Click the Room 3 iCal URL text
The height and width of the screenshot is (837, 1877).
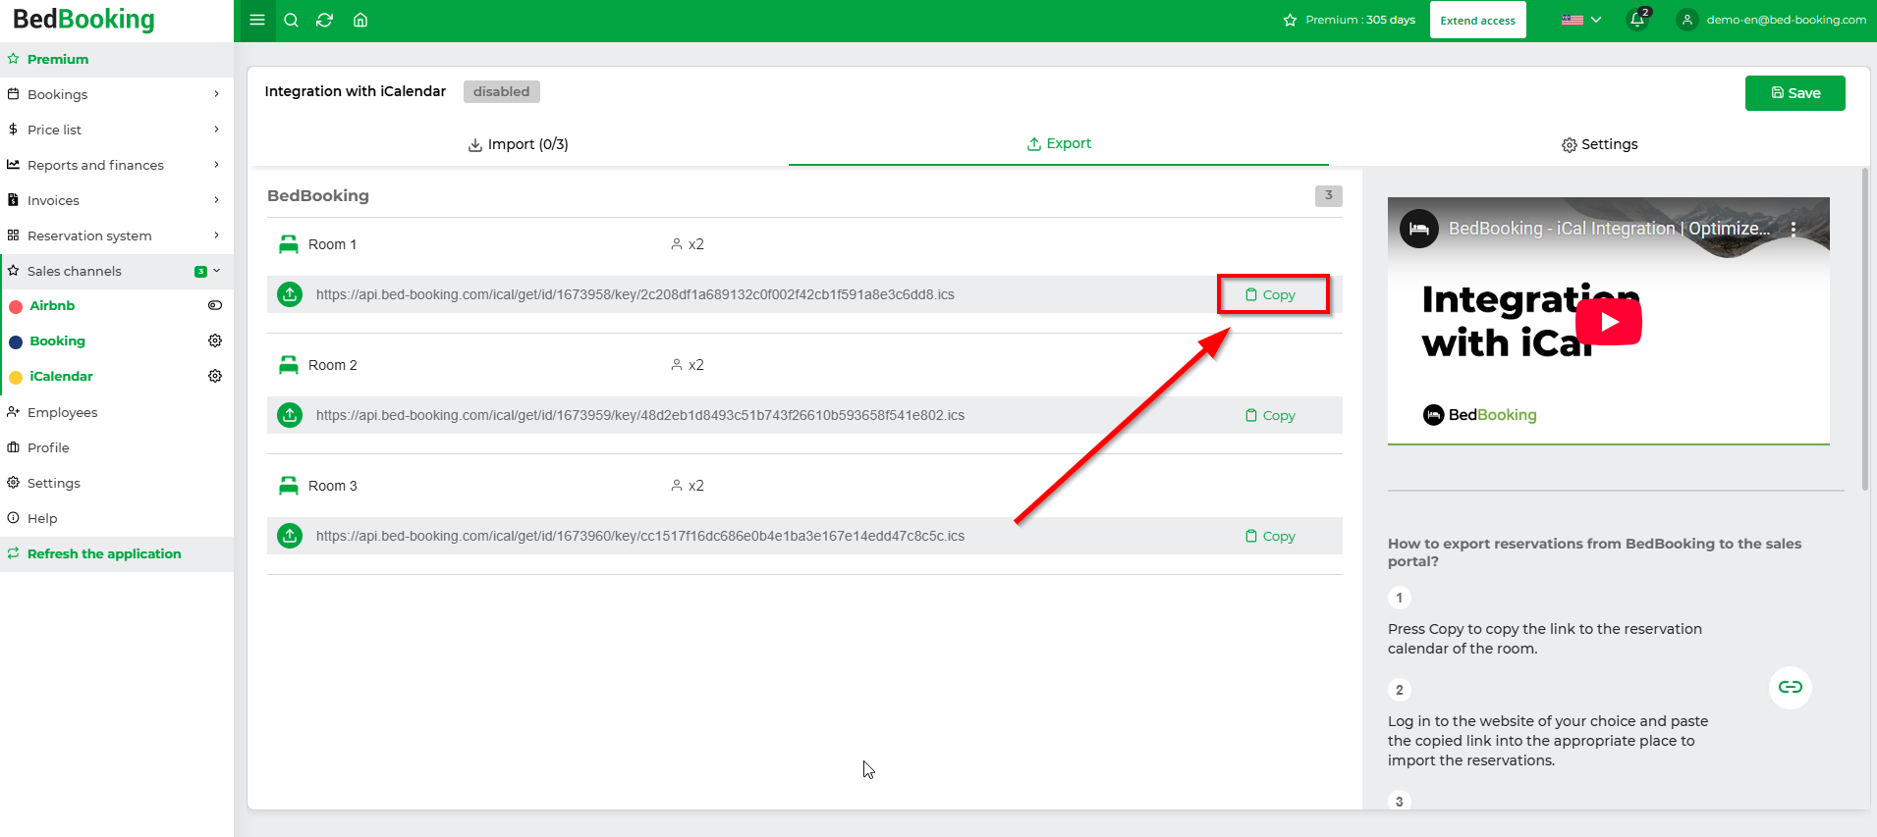[639, 536]
